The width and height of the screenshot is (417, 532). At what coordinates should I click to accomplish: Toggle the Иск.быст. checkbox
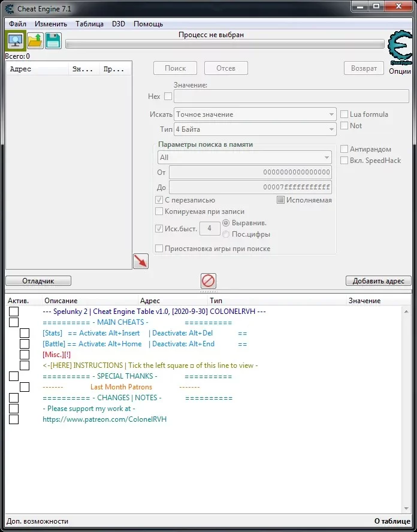(x=159, y=228)
